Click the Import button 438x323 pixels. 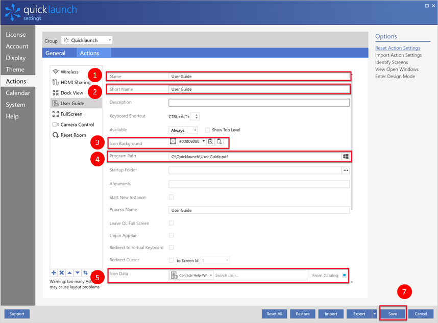(x=331, y=314)
